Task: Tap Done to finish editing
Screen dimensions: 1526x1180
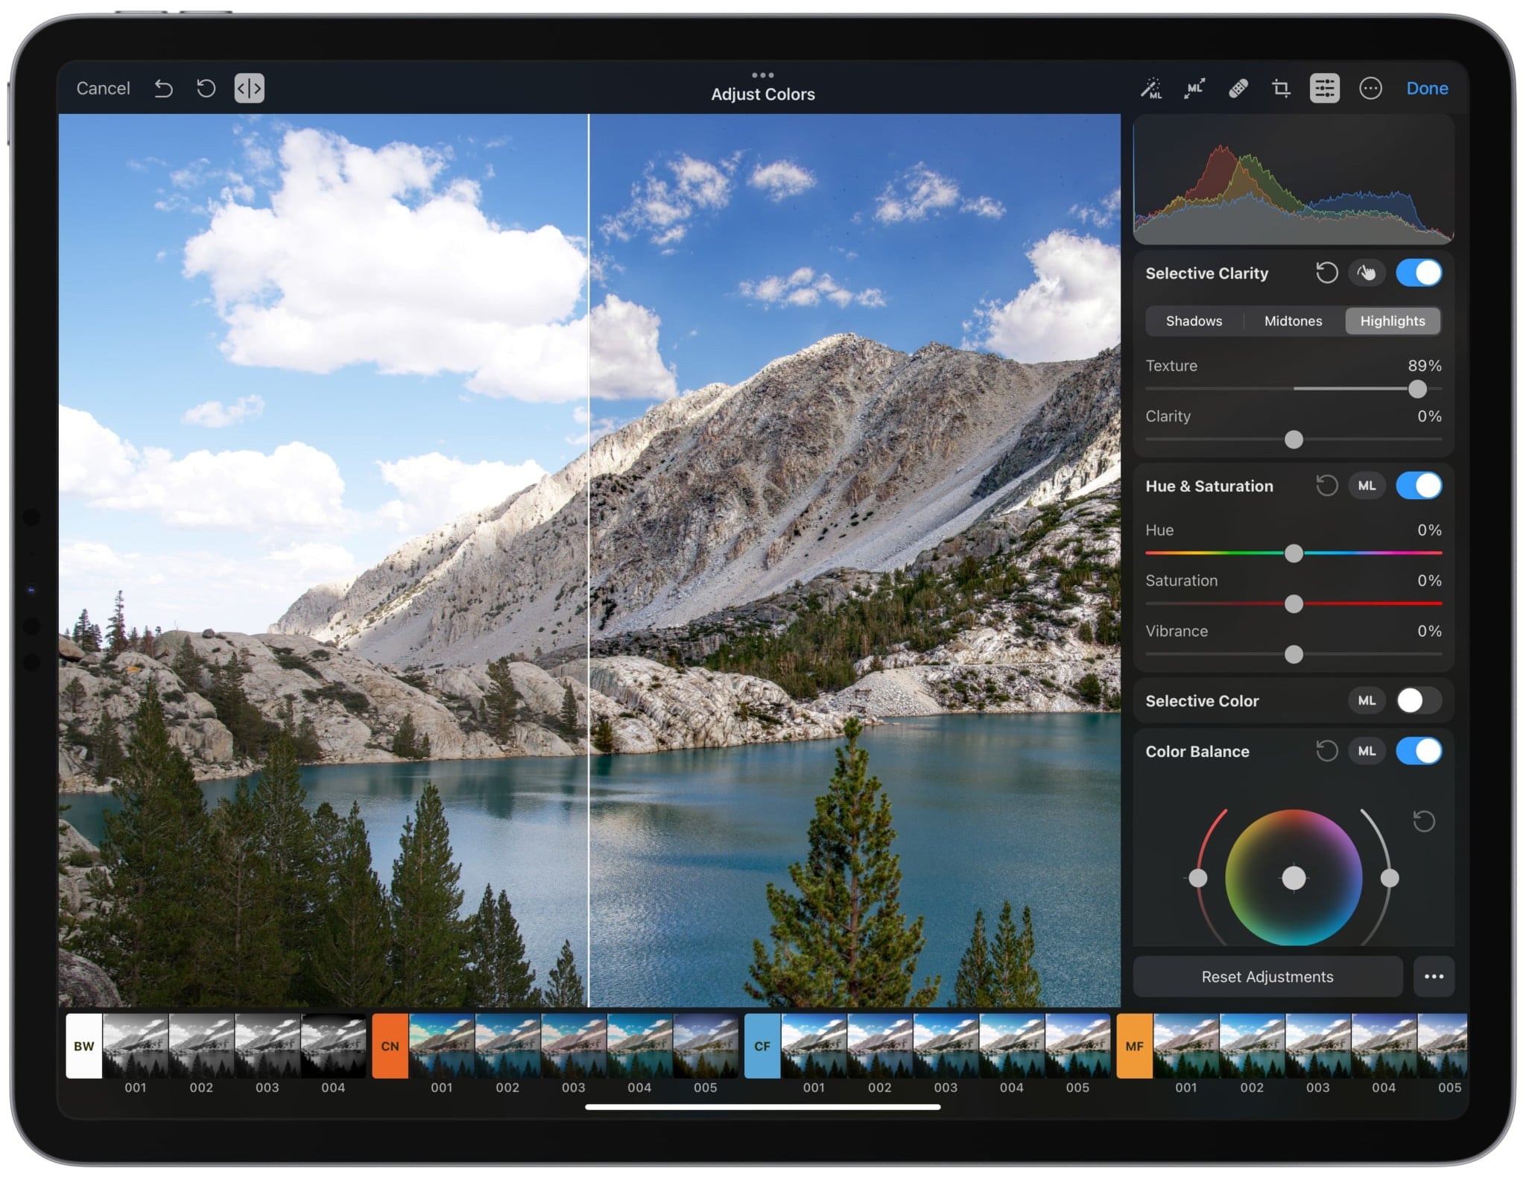Action: click(x=1426, y=88)
